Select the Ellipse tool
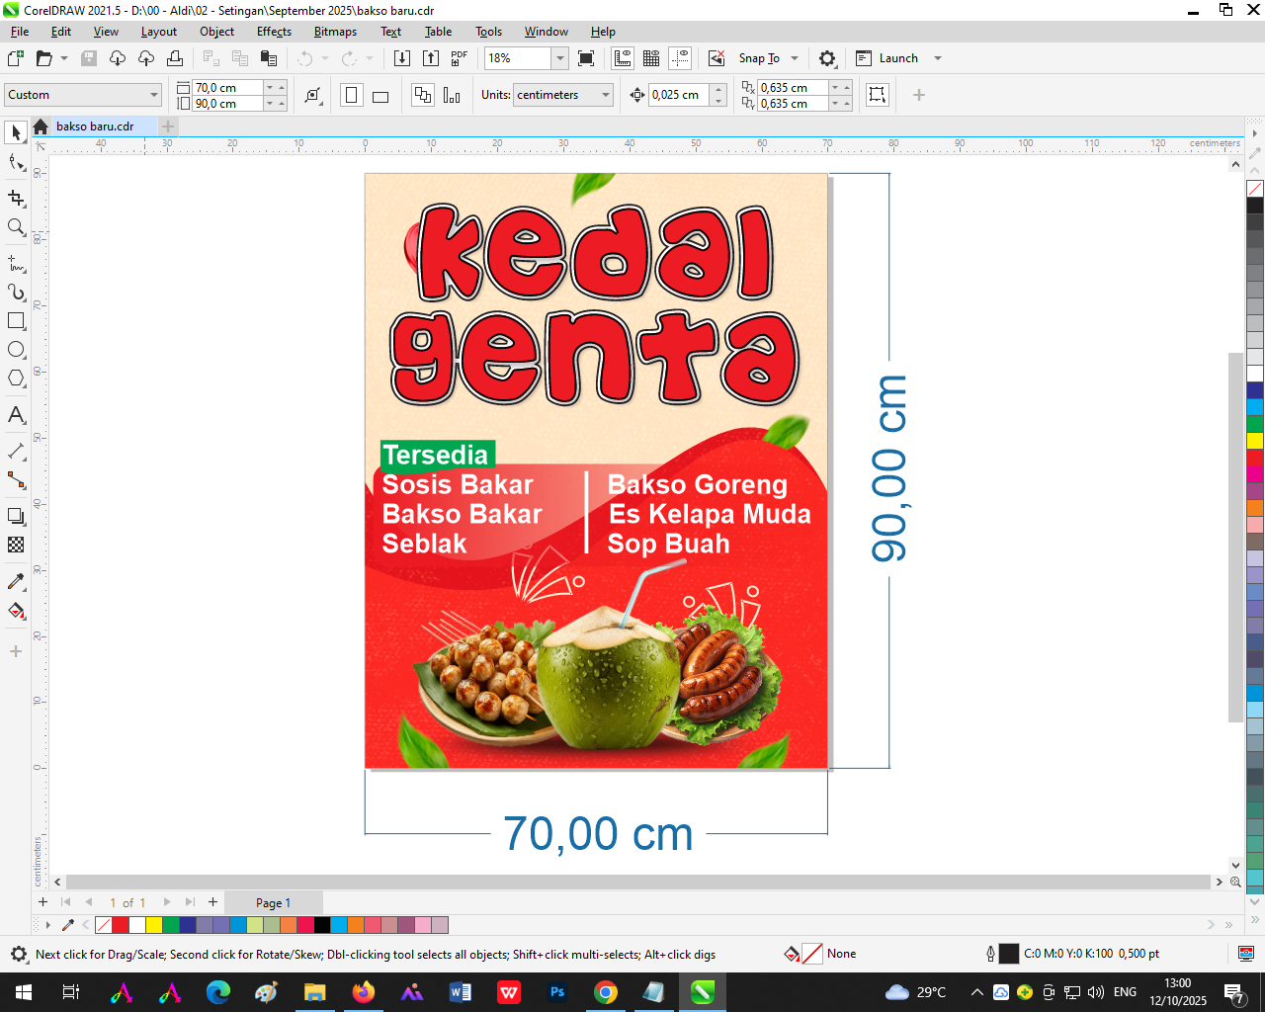The image size is (1265, 1012). [x=16, y=350]
